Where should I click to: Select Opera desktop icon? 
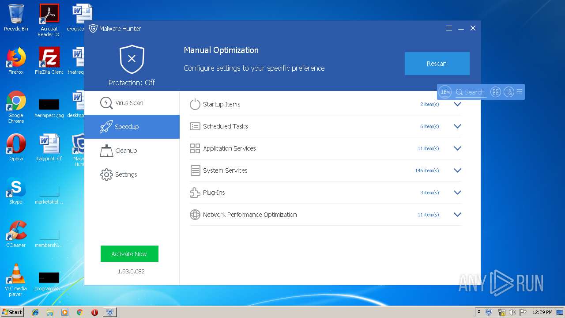tap(16, 148)
